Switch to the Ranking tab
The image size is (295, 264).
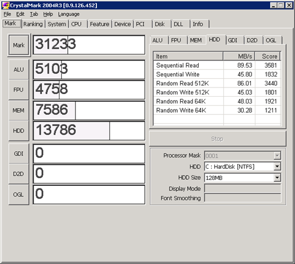33,24
